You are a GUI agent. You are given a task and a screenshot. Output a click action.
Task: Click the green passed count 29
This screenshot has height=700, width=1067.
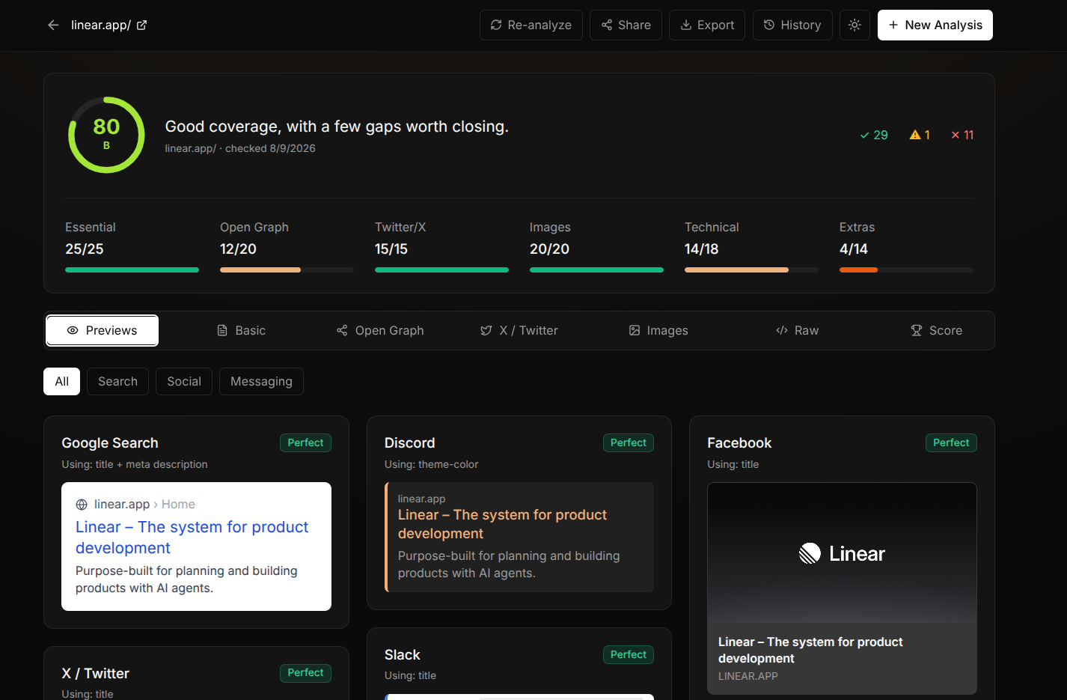tap(874, 135)
